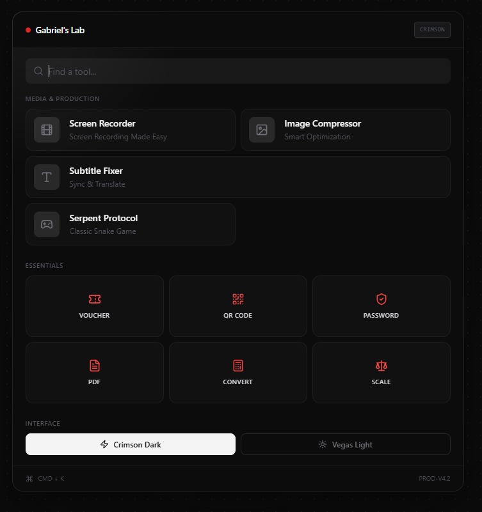Screen dimensions: 482x512
Task: Click the red status dot in header
Action: [28, 30]
